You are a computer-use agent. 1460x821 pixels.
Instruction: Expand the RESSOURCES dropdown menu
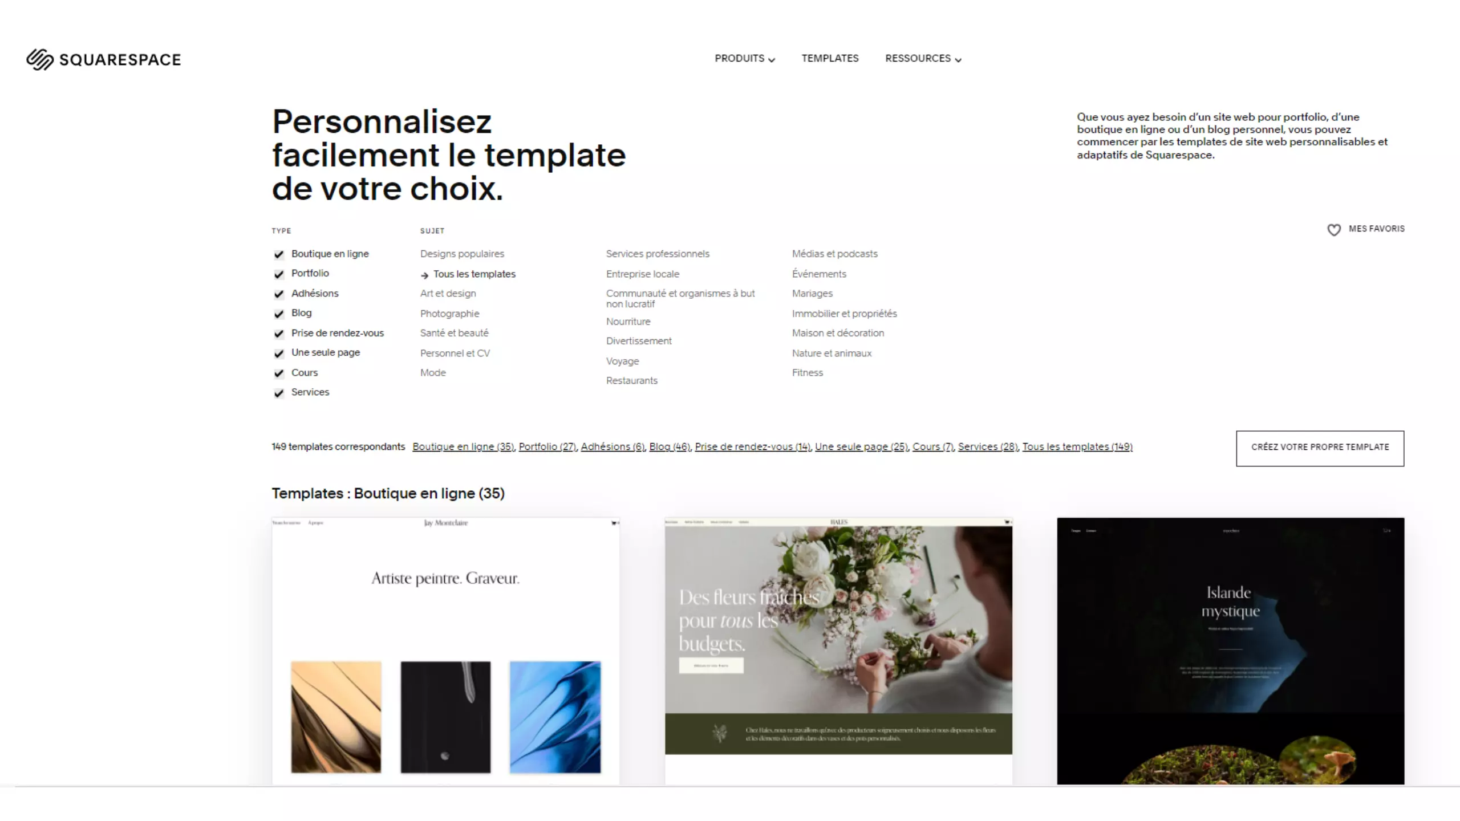(x=920, y=58)
